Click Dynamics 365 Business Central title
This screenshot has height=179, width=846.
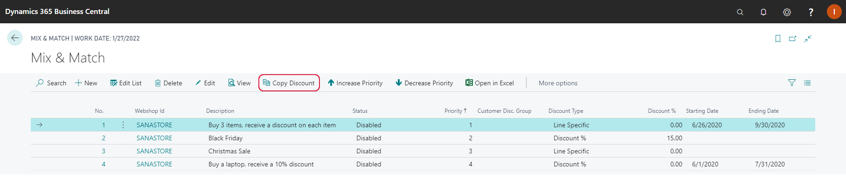click(57, 12)
